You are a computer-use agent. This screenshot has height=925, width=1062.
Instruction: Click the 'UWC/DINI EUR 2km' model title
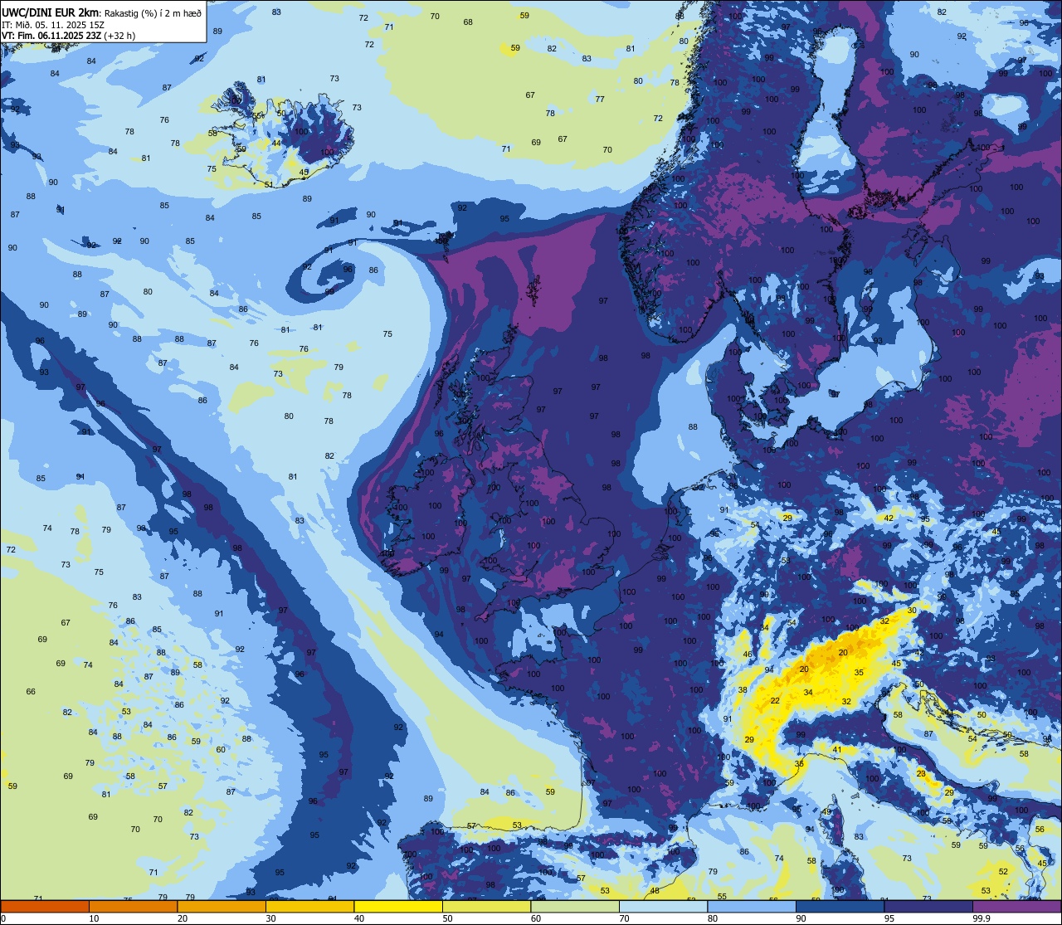coord(49,12)
